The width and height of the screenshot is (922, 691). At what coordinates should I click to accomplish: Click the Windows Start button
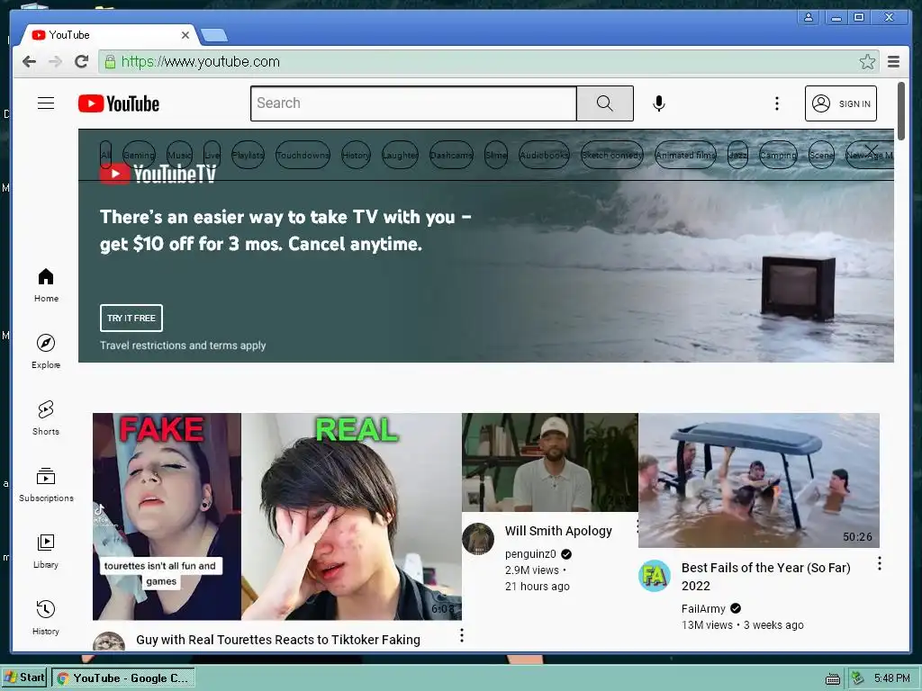tap(24, 678)
